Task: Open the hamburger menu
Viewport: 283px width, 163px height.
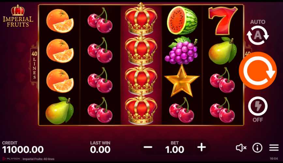Action: pyautogui.click(x=274, y=148)
